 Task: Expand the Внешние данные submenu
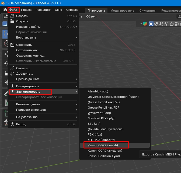[76, 104]
